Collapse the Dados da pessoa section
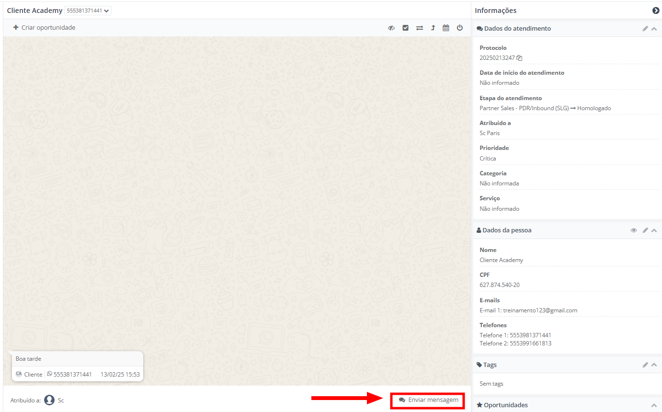 pyautogui.click(x=654, y=230)
